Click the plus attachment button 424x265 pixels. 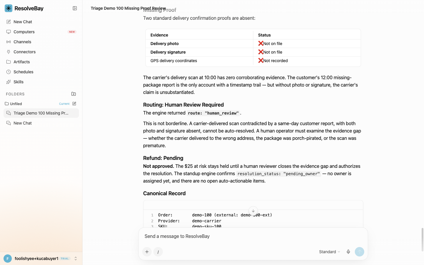(147, 252)
